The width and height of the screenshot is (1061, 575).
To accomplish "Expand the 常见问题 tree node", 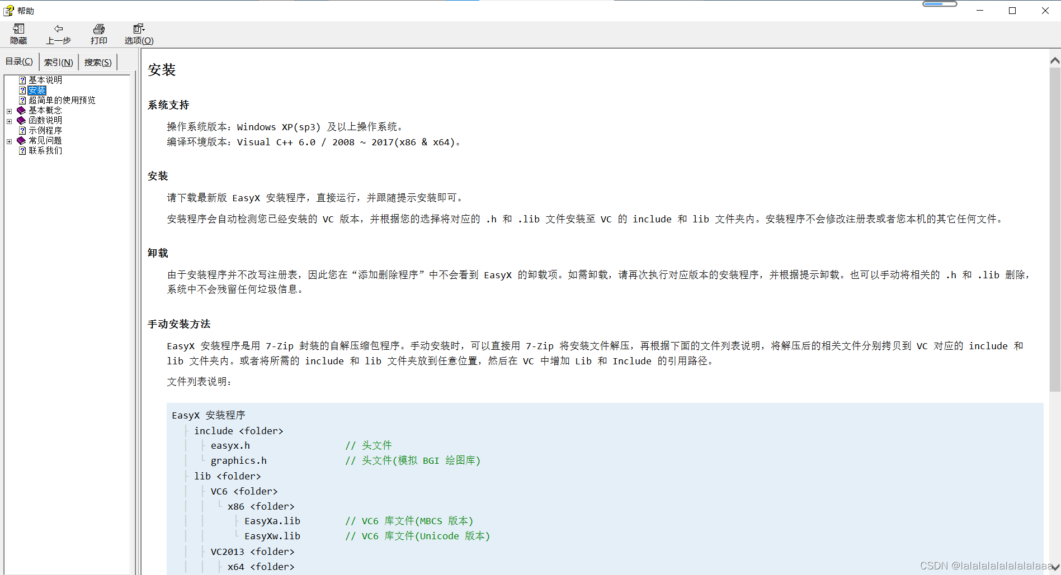I will [9, 141].
